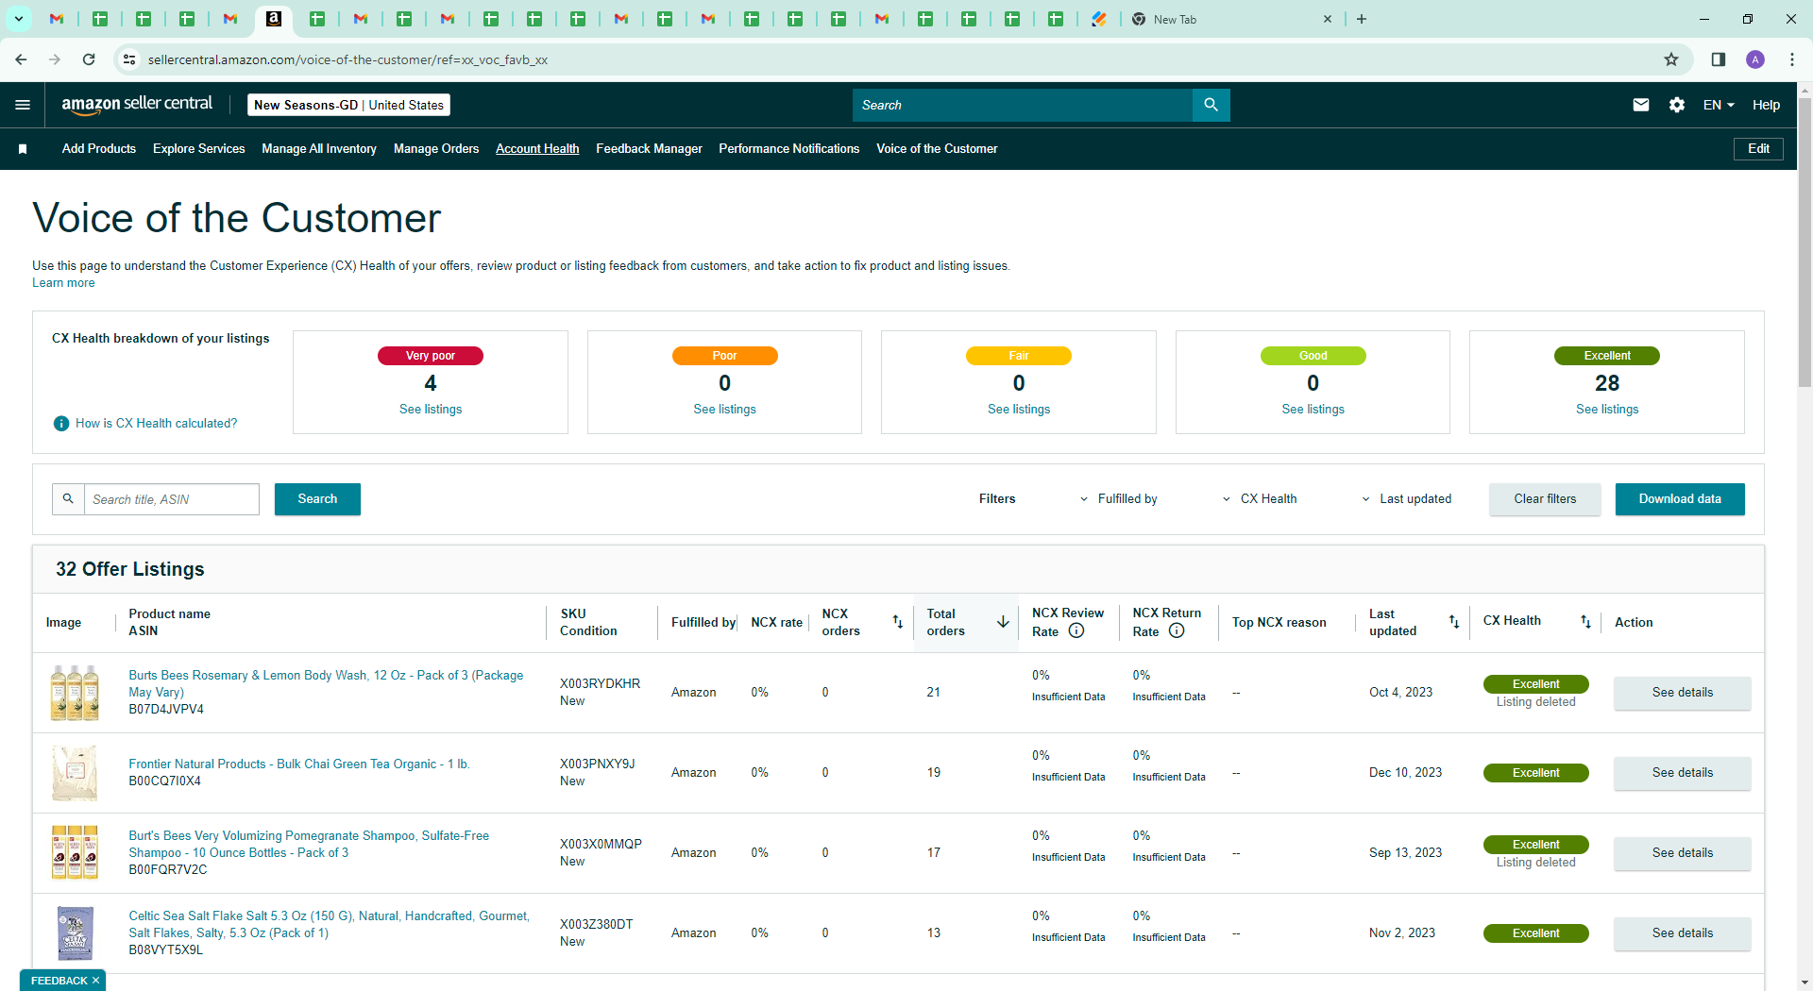Click the NCX Review Rate info icon
1813x991 pixels.
1076,631
